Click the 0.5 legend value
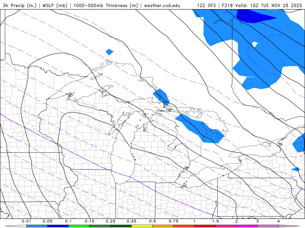This screenshot has width=305, height=228. coord(152,221)
